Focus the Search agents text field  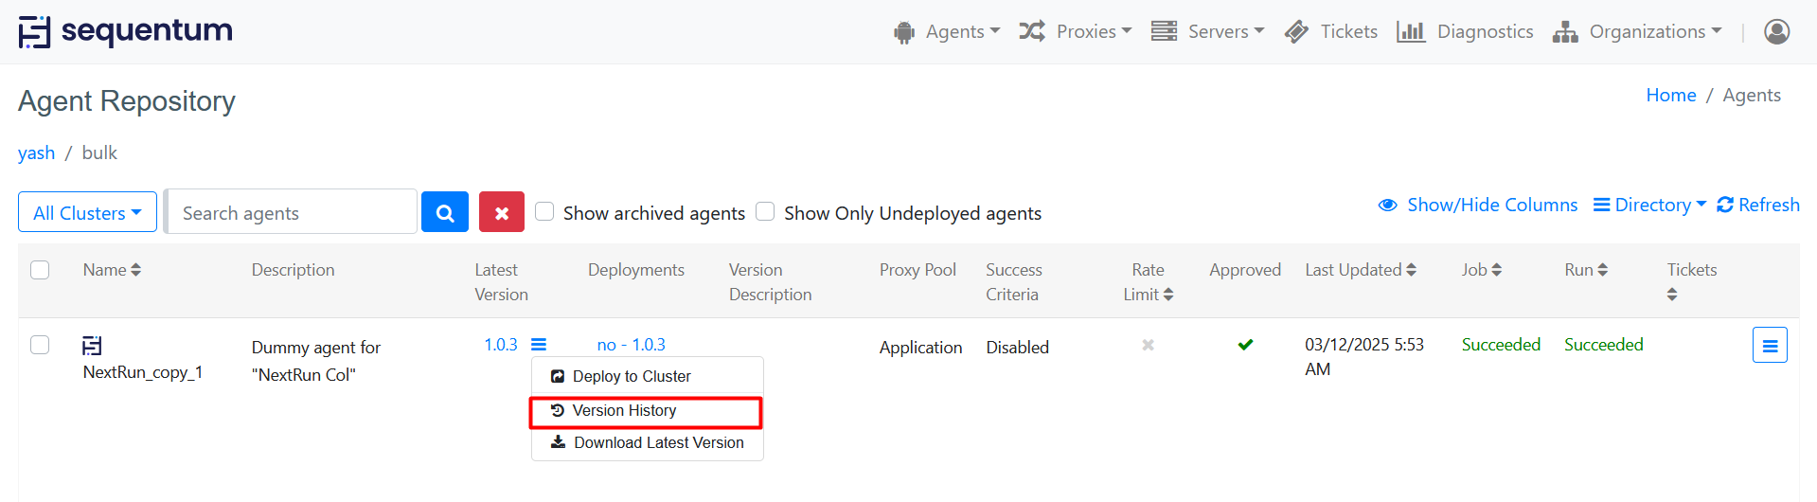coord(292,212)
